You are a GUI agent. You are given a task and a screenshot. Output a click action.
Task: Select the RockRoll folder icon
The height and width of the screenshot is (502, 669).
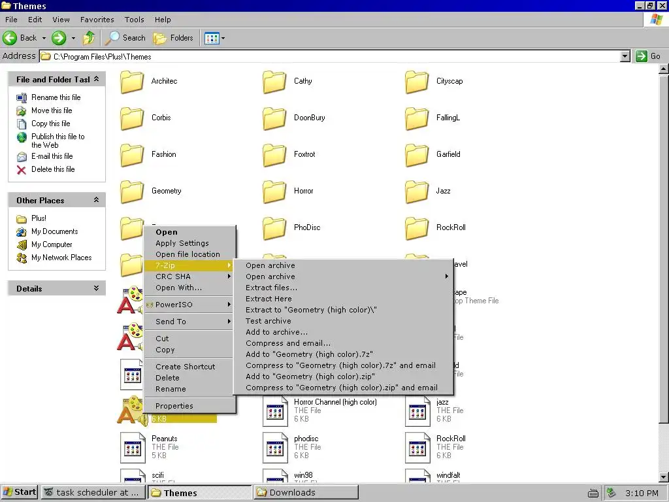point(417,228)
